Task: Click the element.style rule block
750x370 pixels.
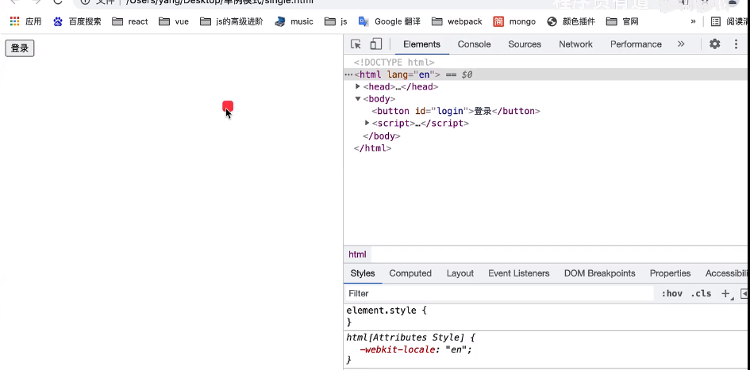Action: 546,316
